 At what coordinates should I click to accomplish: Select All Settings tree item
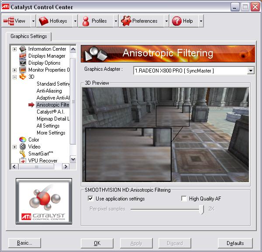(x=48, y=126)
